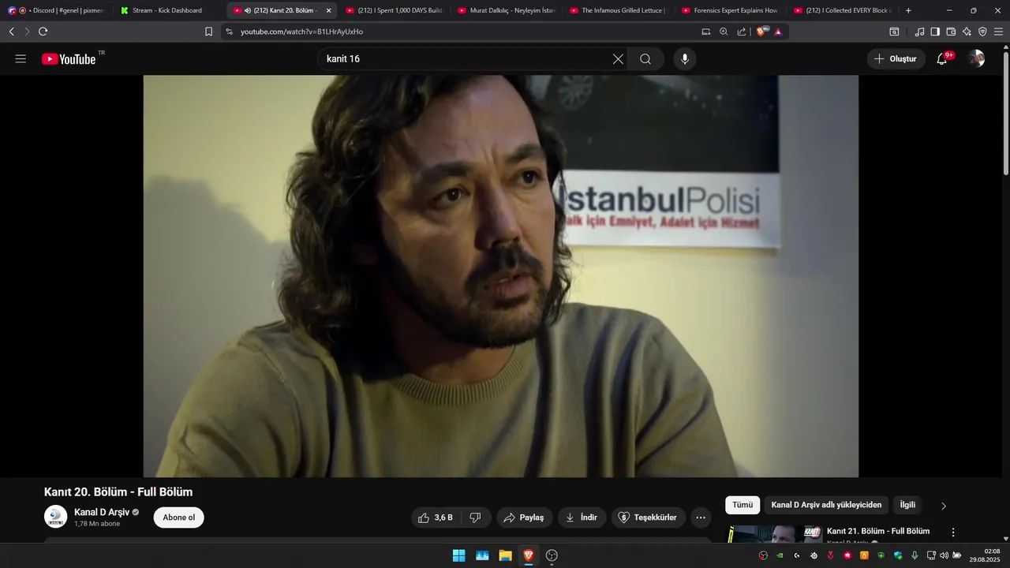This screenshot has width=1010, height=568.
Task: Share this page from the address bar
Action: click(742, 32)
